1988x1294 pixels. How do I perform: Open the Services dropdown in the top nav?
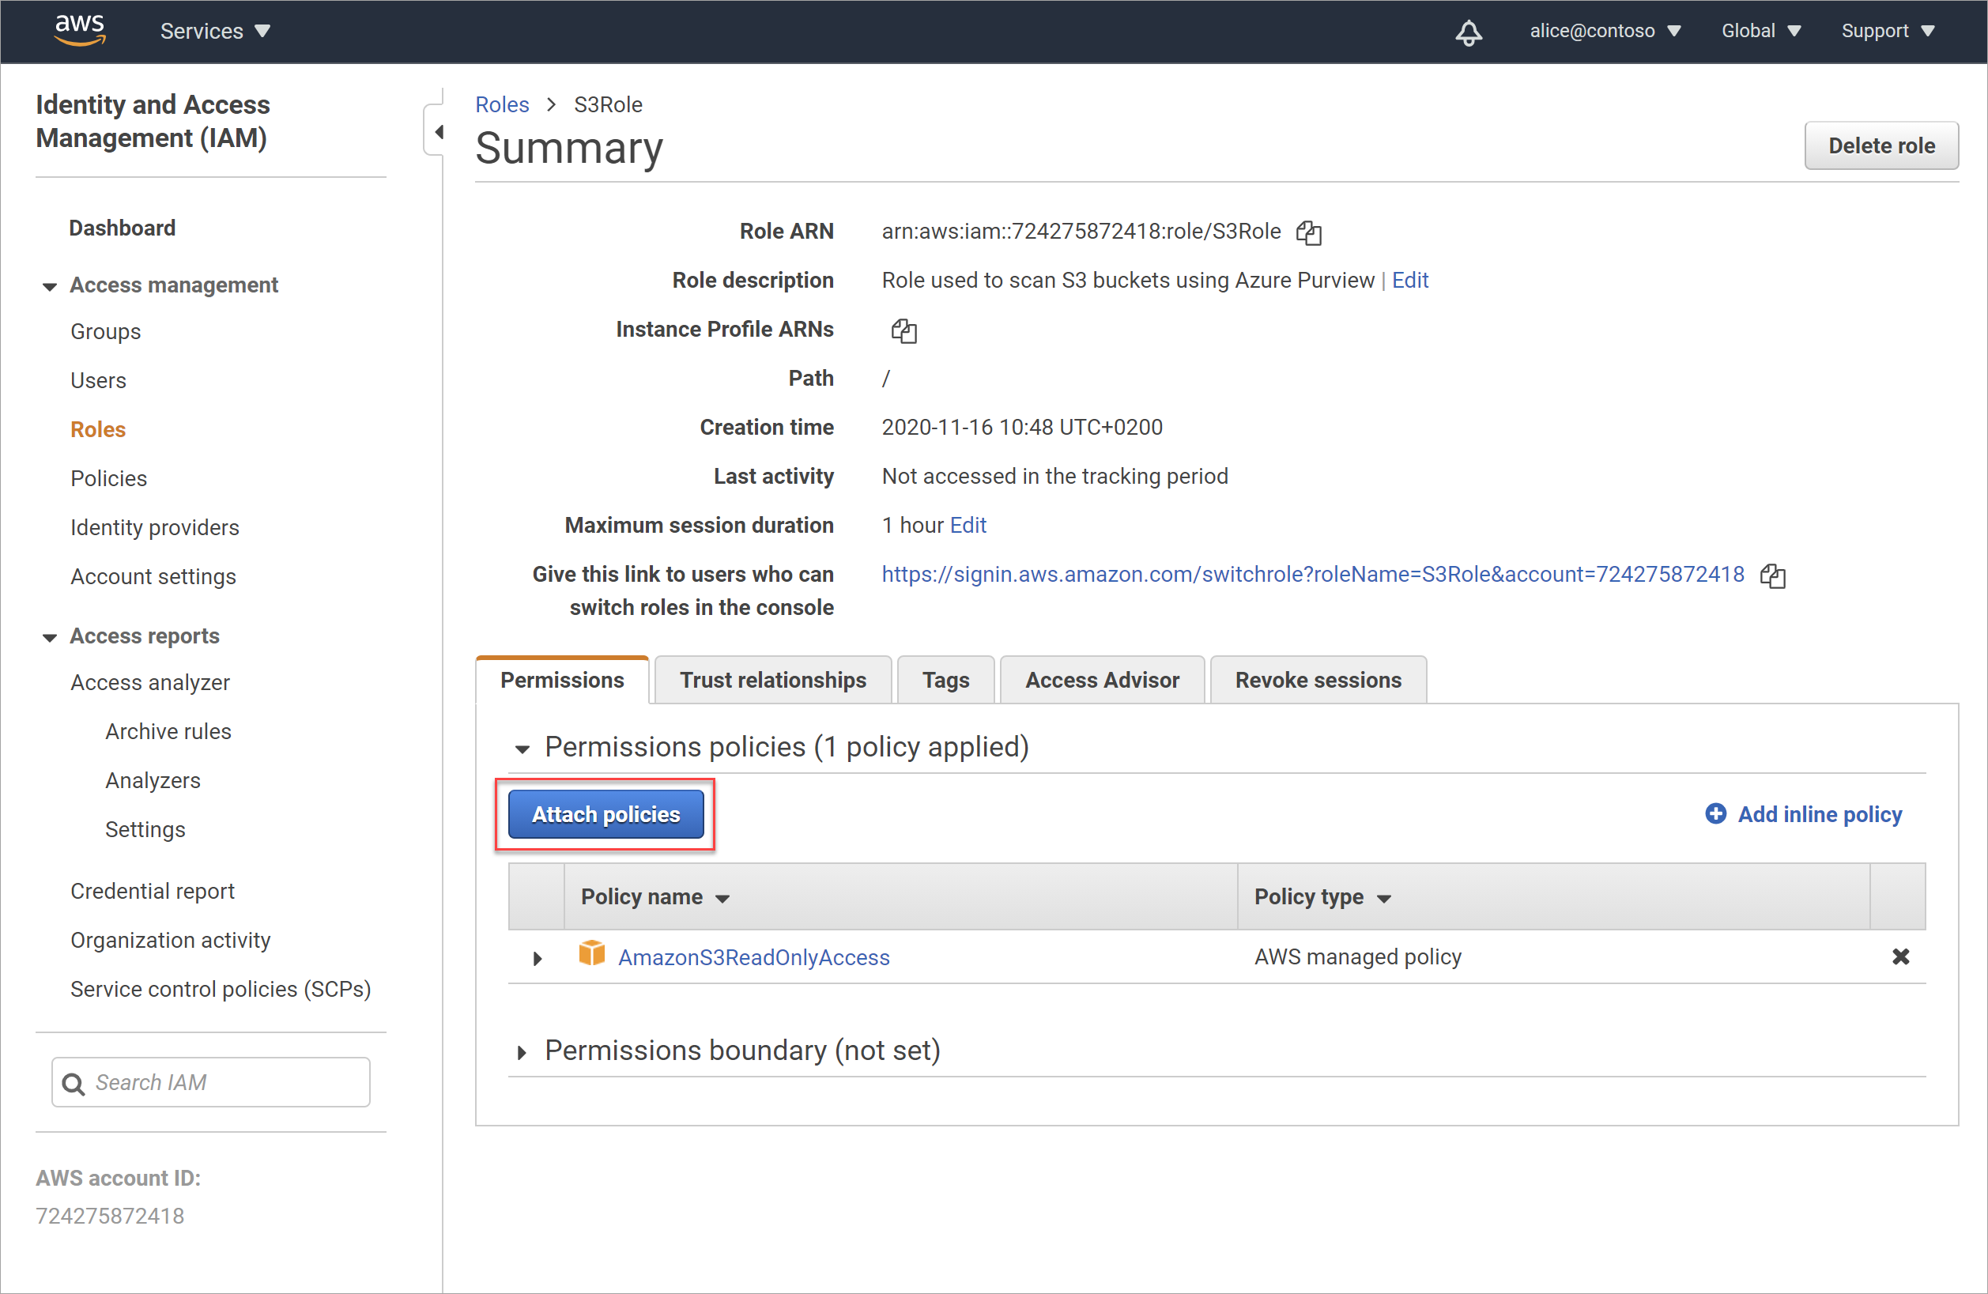pos(216,30)
